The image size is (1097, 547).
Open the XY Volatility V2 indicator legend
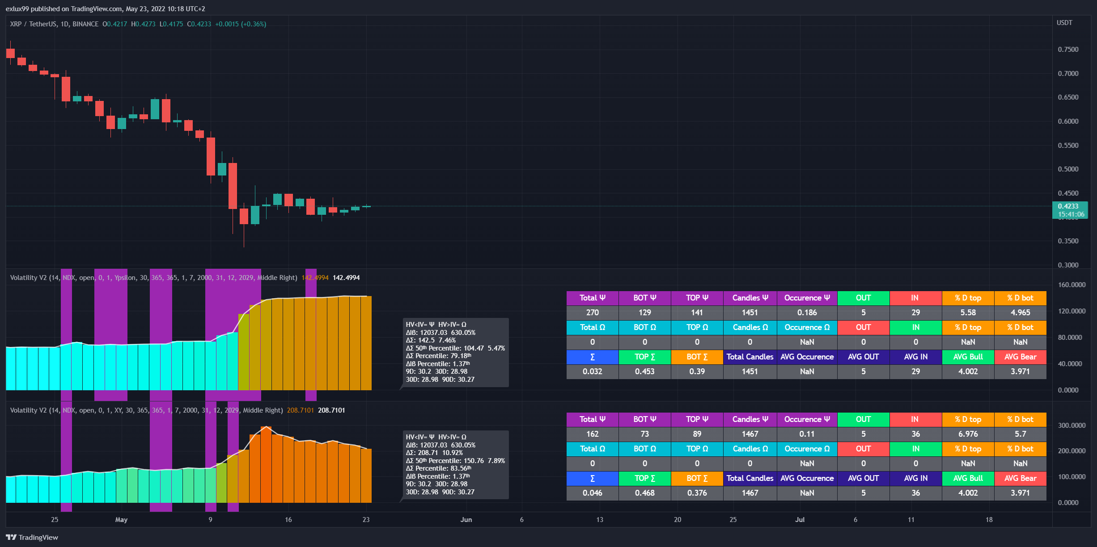coord(146,410)
